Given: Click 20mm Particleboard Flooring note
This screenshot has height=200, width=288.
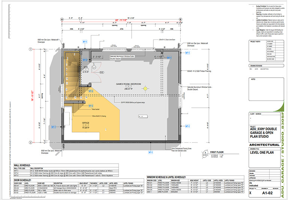Looking at the screenshot, I should click(181, 149).
